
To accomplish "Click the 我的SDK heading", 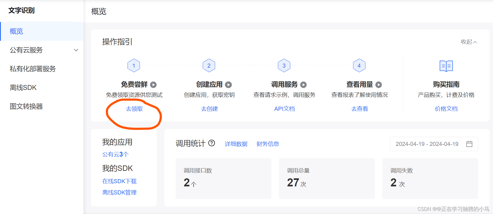I will click(x=118, y=168).
